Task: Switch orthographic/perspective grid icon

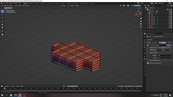Action: point(141,27)
